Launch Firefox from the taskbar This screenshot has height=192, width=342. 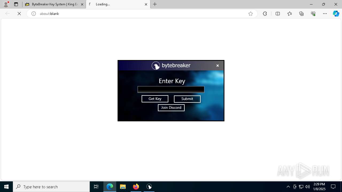click(x=136, y=187)
